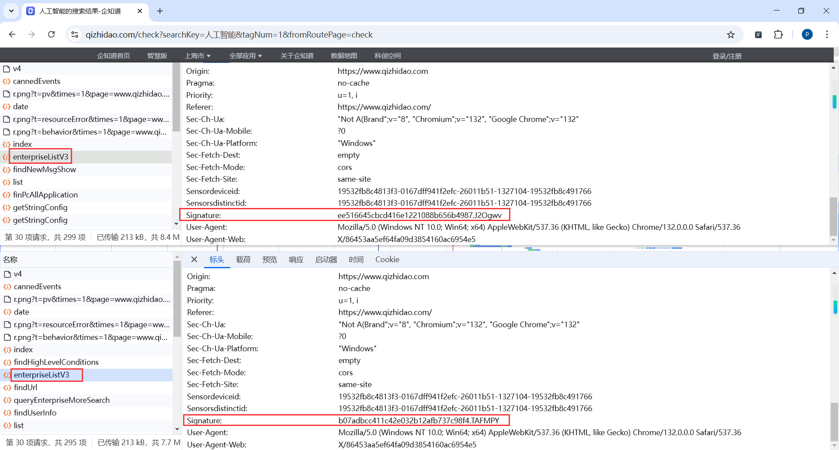
Task: Click the upper headers pane scroll-up arrow
Action: (834, 68)
